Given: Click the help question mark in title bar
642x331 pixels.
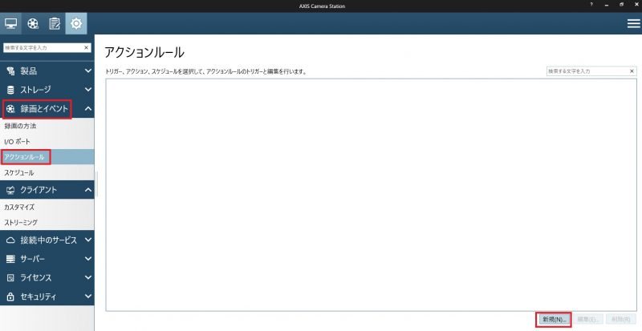Looking at the screenshot, I should coord(591,5).
